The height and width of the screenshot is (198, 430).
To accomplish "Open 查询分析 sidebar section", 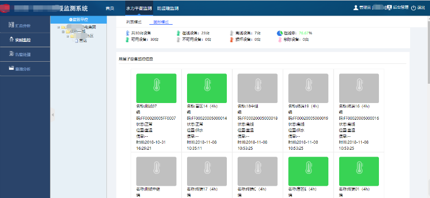I will coord(20,69).
